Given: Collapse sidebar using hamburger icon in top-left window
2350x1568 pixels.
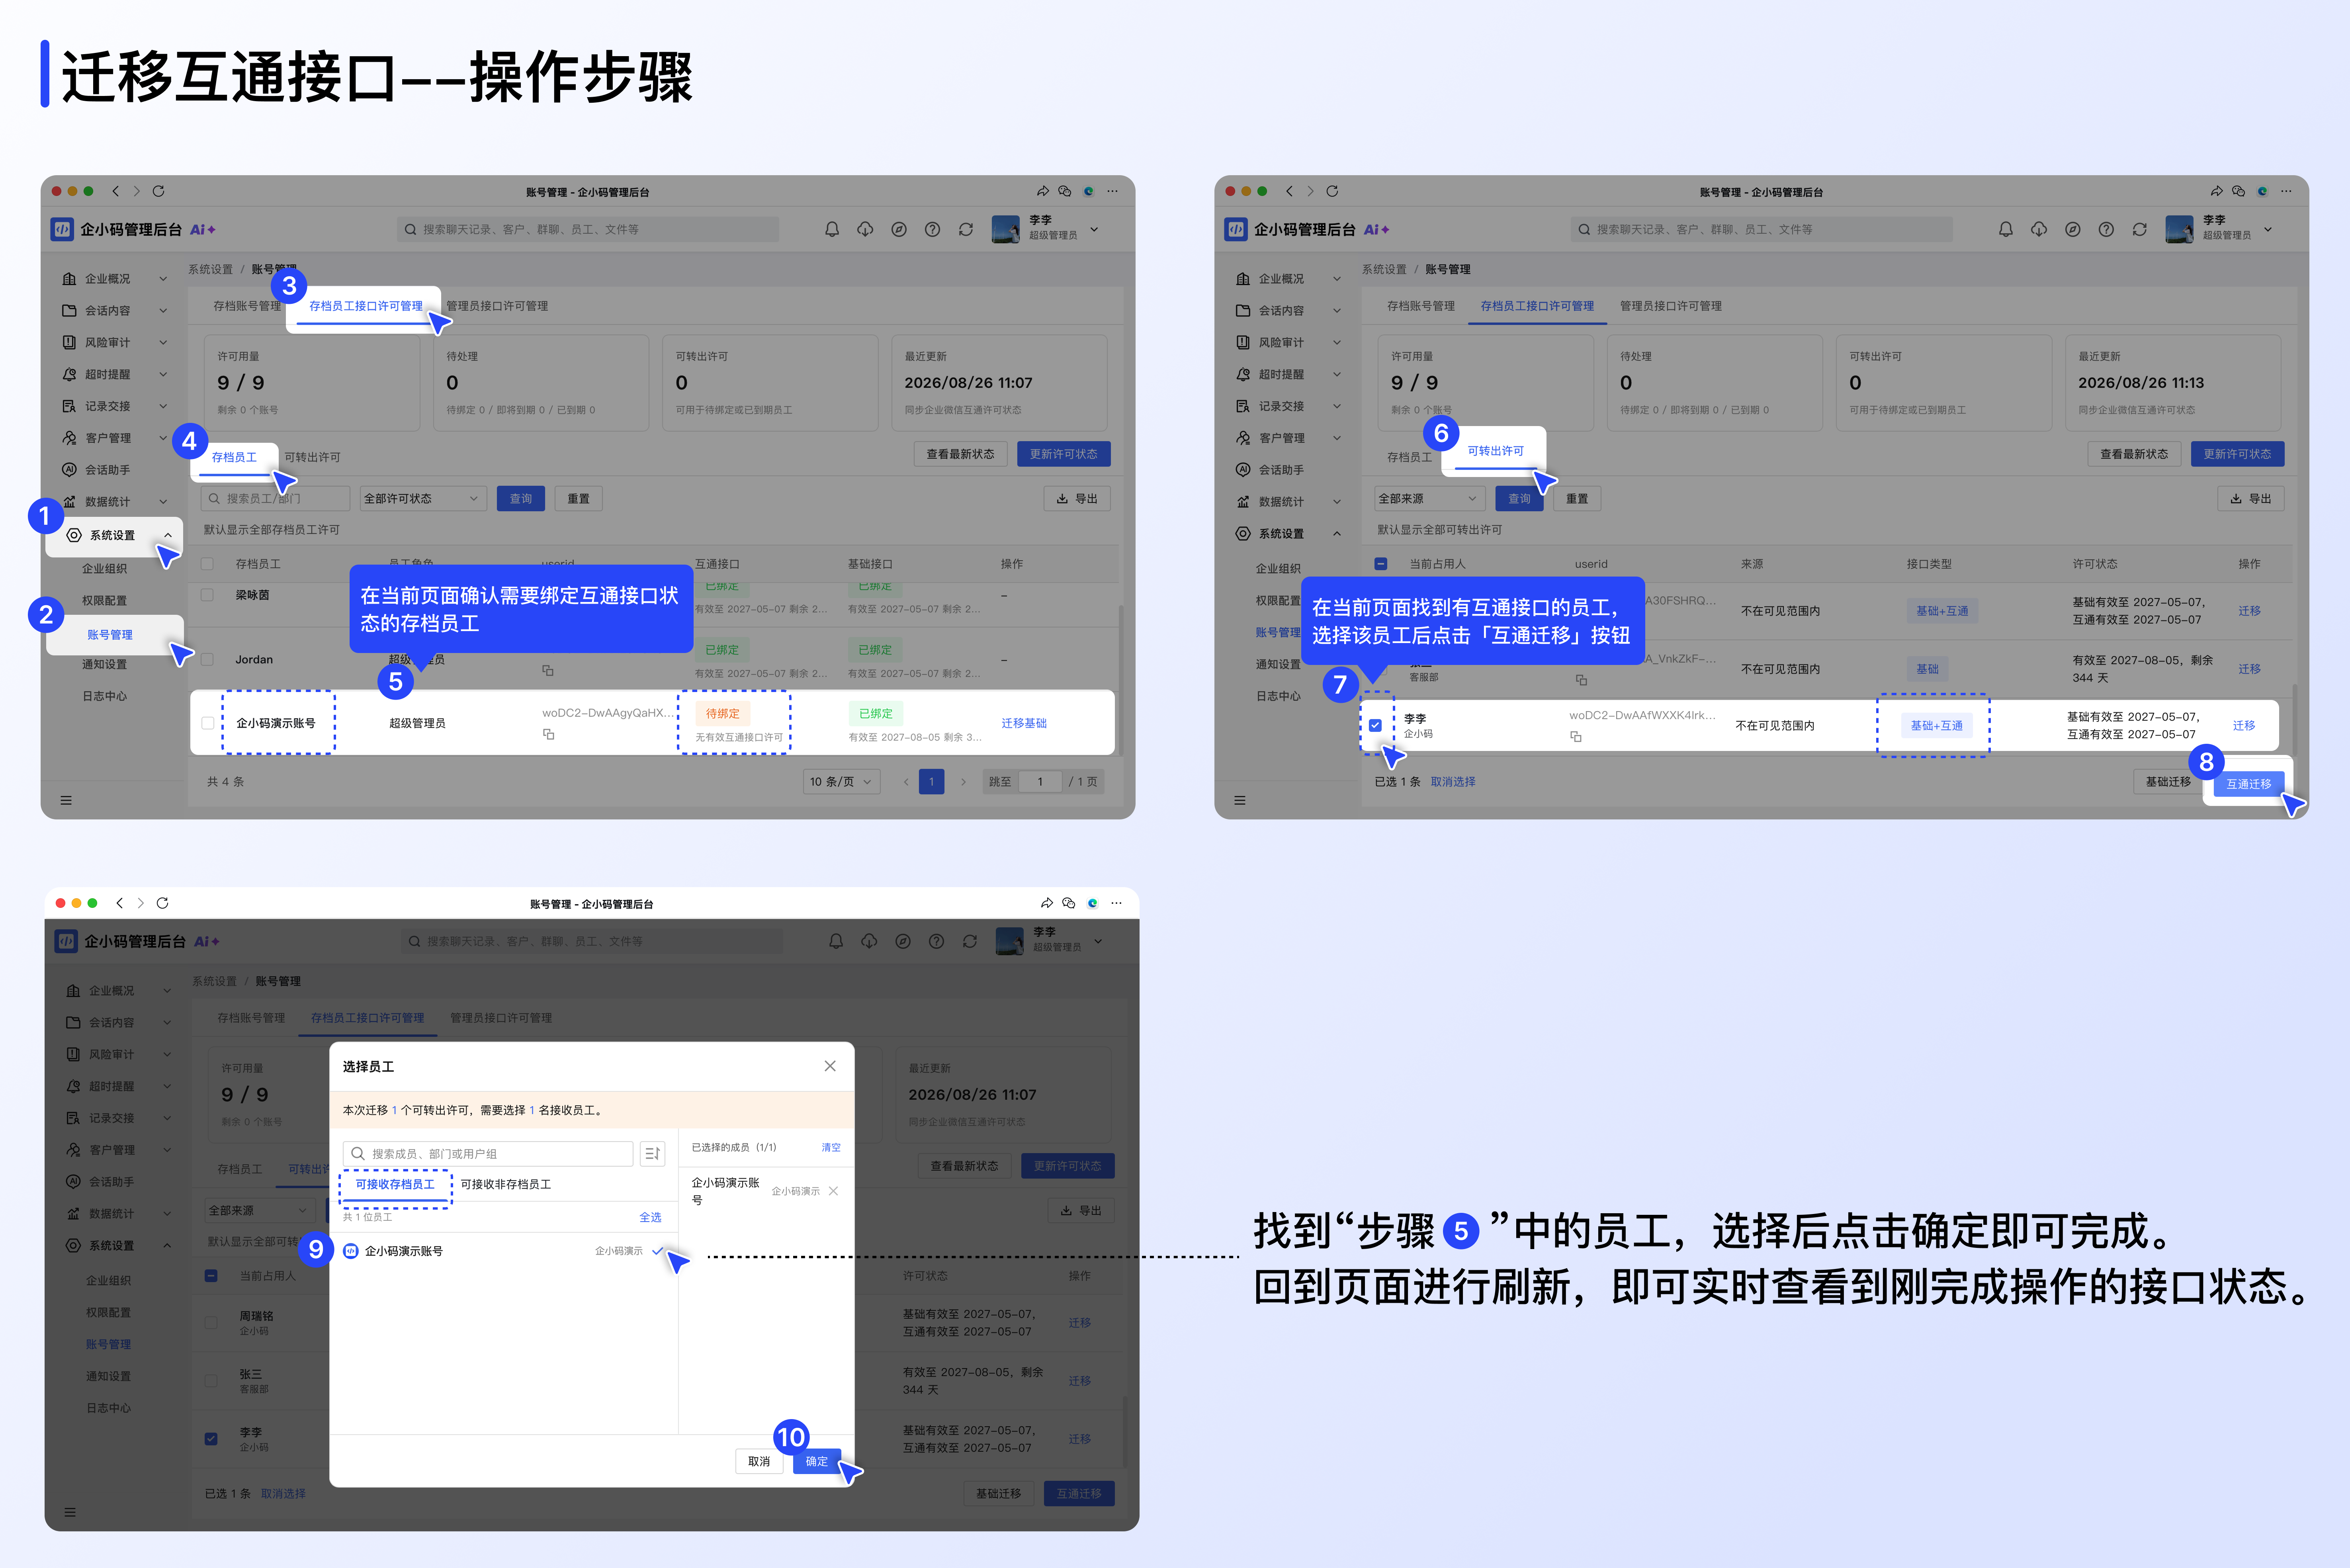Looking at the screenshot, I should click(x=66, y=800).
